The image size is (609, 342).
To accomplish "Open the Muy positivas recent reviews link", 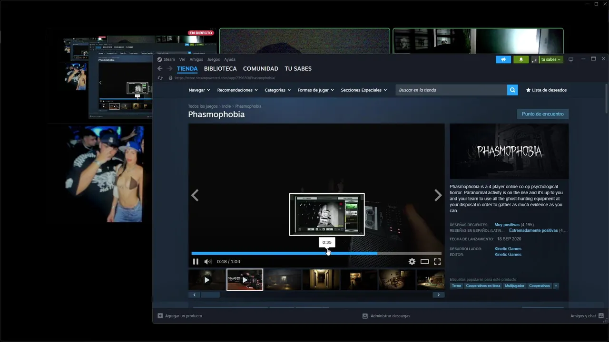I will 507,225.
